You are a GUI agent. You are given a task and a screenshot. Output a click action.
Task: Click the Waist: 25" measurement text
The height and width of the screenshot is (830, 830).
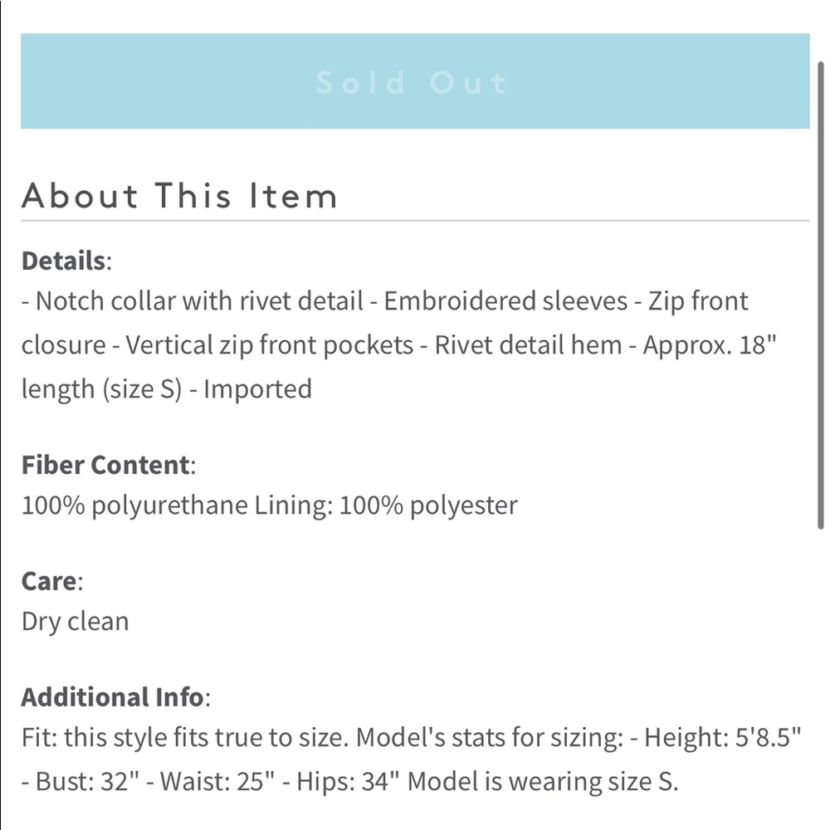coord(217,781)
